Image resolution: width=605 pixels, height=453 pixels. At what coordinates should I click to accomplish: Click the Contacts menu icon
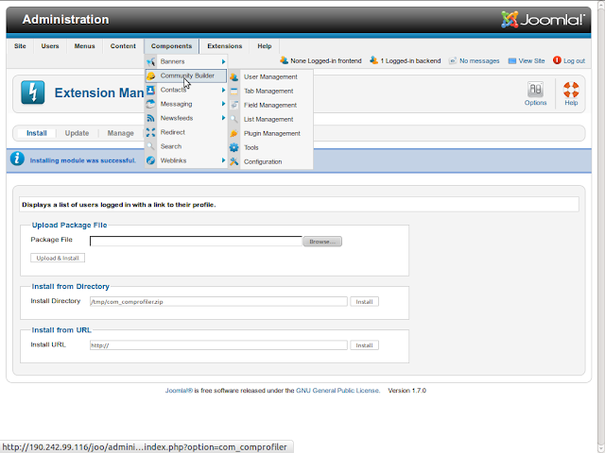tap(151, 91)
